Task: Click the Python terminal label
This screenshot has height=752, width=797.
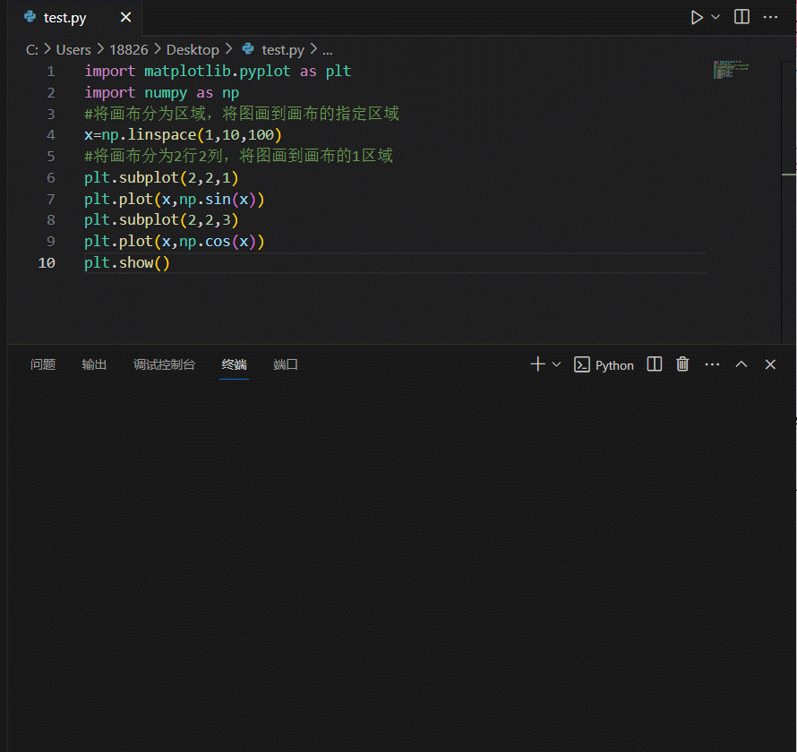Action: 614,365
